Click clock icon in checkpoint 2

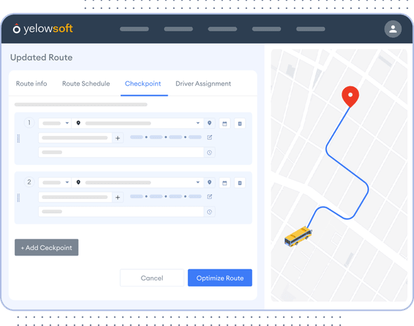click(x=209, y=212)
